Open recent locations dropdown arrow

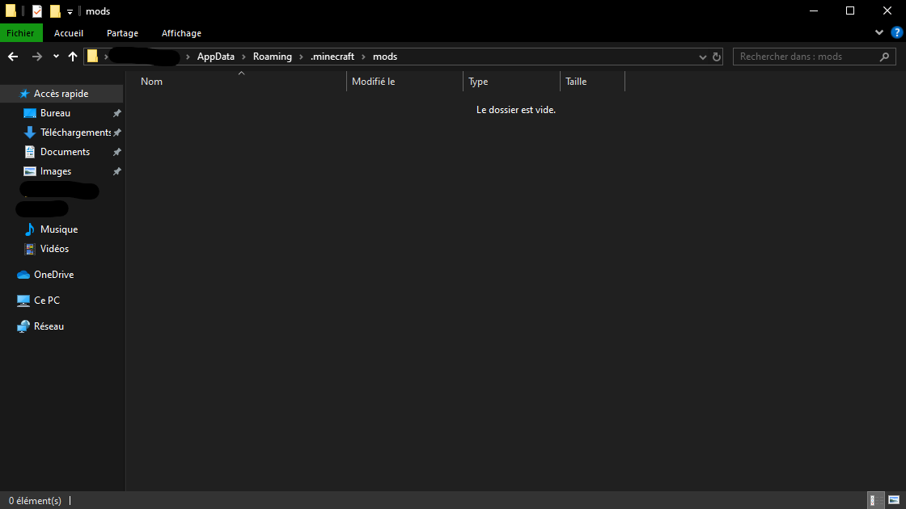pyautogui.click(x=56, y=57)
